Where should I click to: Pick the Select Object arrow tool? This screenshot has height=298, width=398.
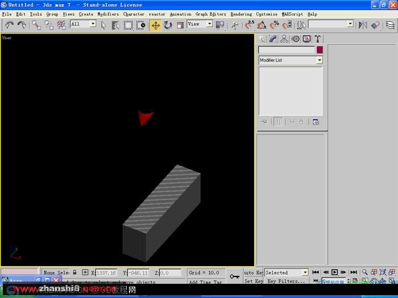point(103,25)
